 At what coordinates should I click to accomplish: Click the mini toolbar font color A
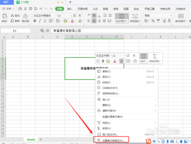[115, 61]
